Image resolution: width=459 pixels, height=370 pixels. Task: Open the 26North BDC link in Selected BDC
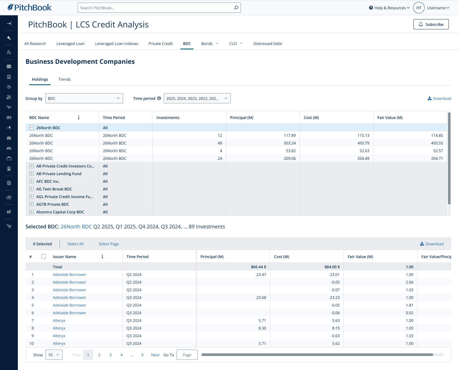[x=76, y=226]
